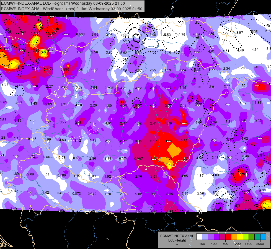
Task: Click the red legend swatch
Action: point(228,237)
